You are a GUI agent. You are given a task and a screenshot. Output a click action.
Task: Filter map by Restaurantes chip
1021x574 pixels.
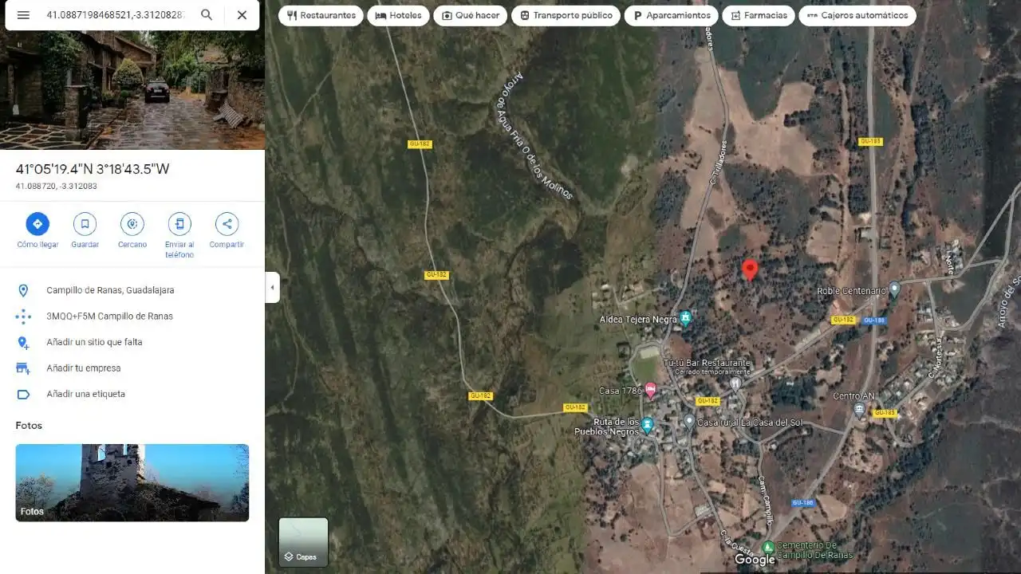point(321,15)
